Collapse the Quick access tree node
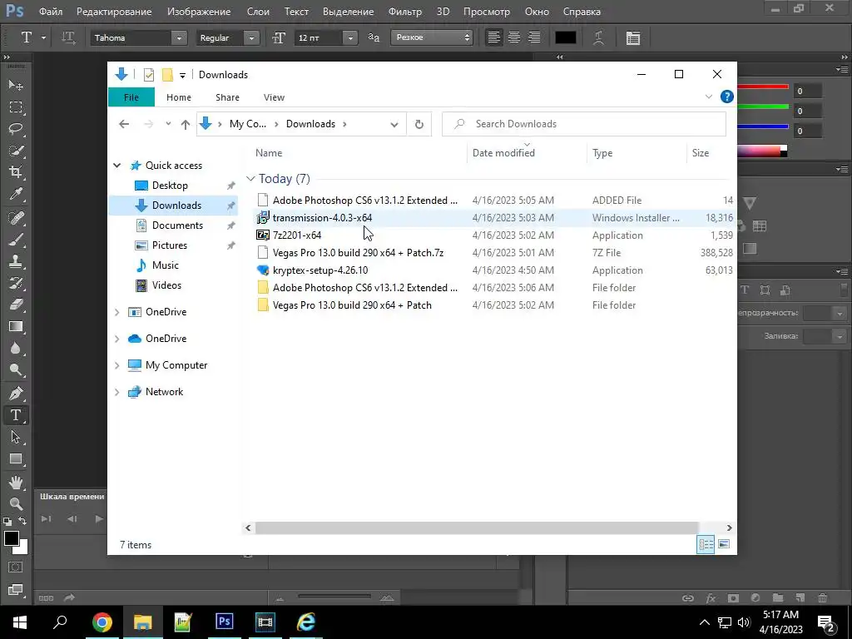This screenshot has width=852, height=639. point(116,166)
